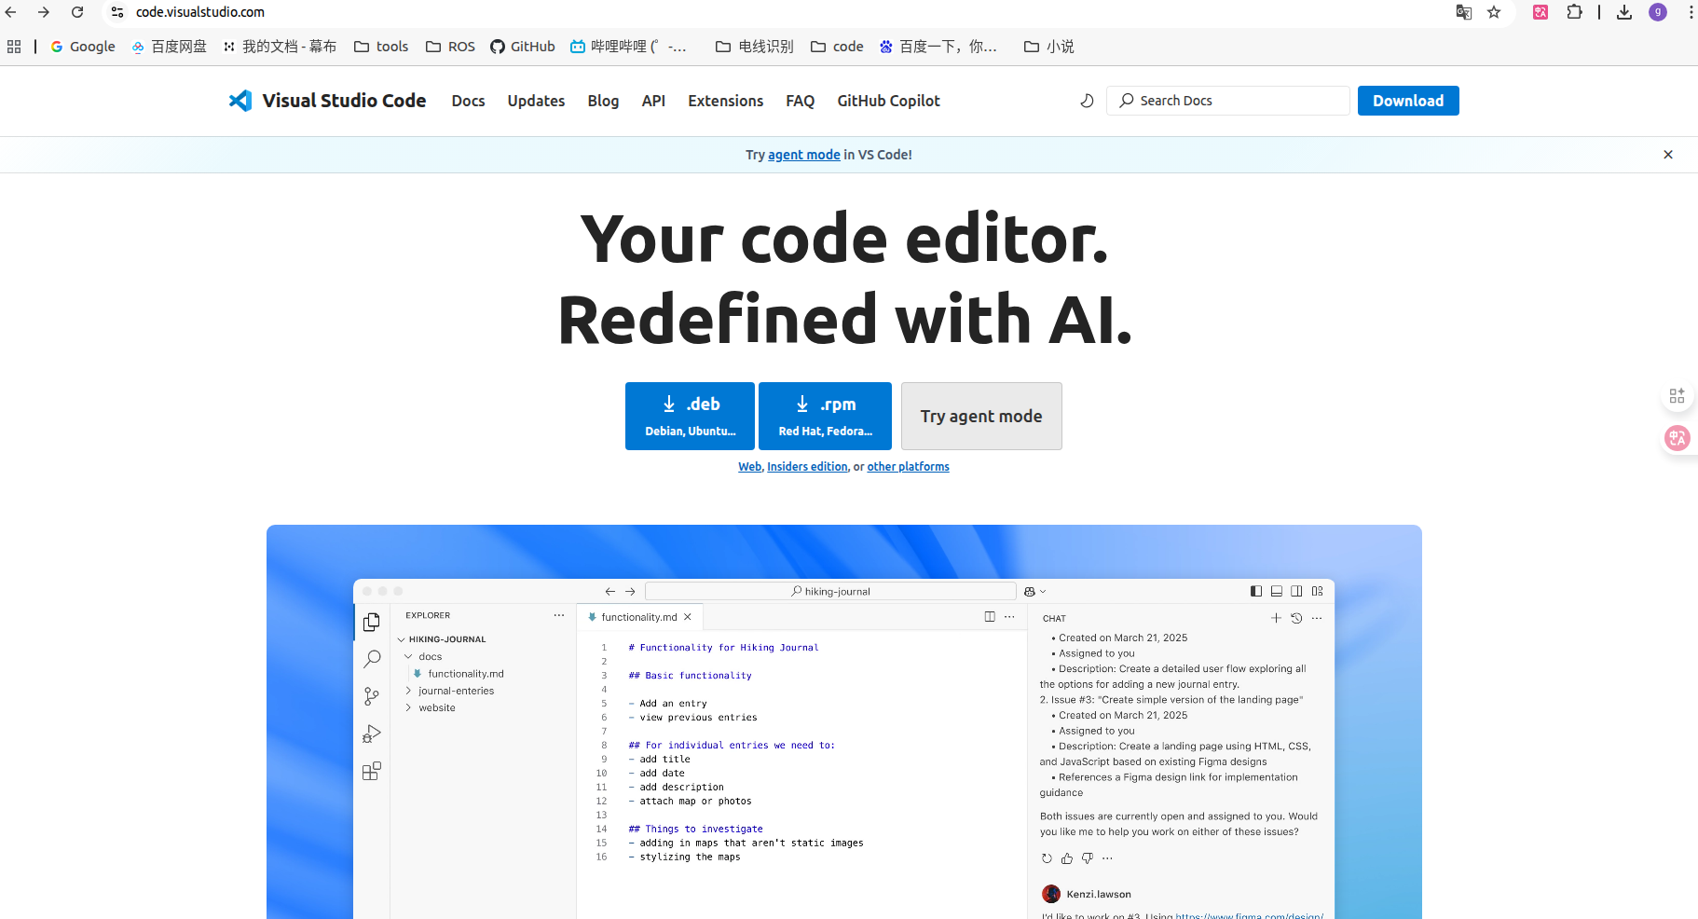This screenshot has height=919, width=1698.
Task: Open the GitHub Copilot nav item
Action: (x=888, y=101)
